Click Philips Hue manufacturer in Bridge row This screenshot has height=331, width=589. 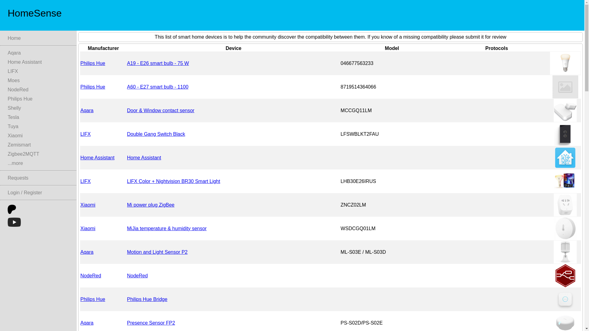[x=93, y=299]
